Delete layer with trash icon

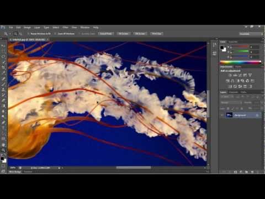[258, 172]
